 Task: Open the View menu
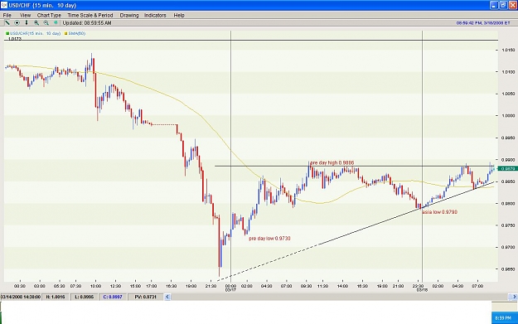25,15
